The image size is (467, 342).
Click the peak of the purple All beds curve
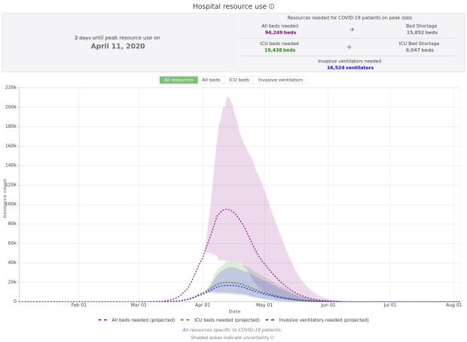tap(227, 209)
